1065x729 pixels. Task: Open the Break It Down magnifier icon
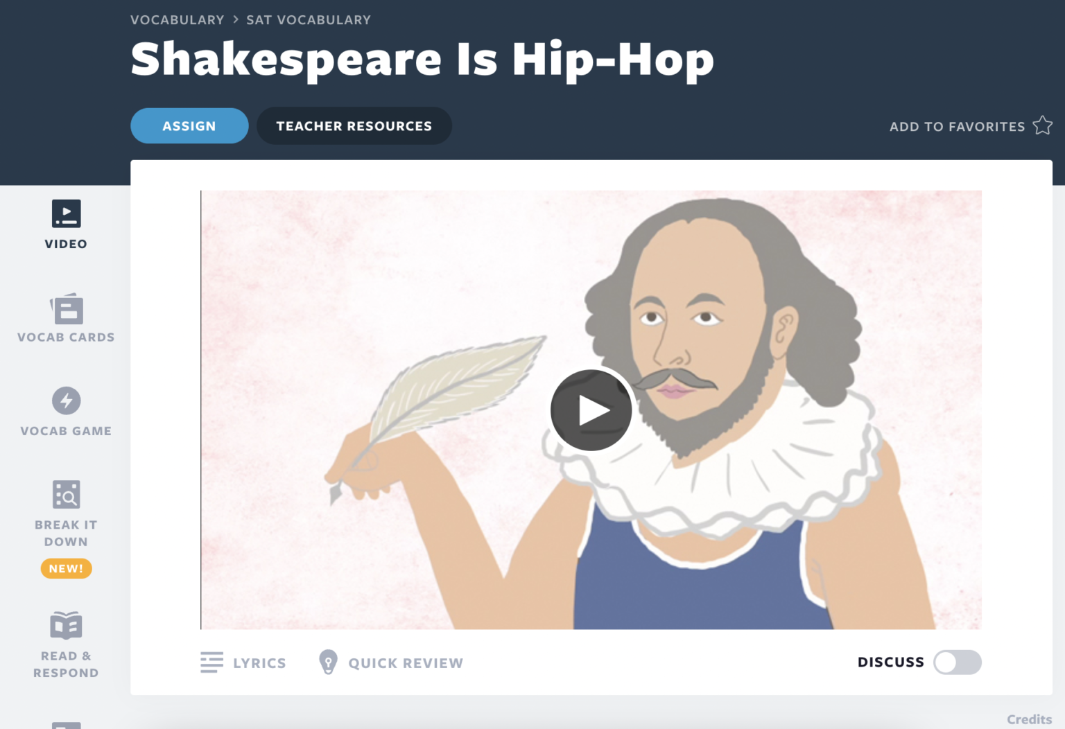click(66, 495)
